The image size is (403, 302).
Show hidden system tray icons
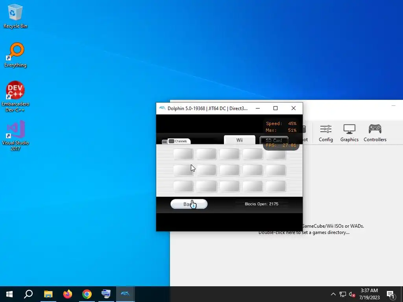click(x=333, y=294)
